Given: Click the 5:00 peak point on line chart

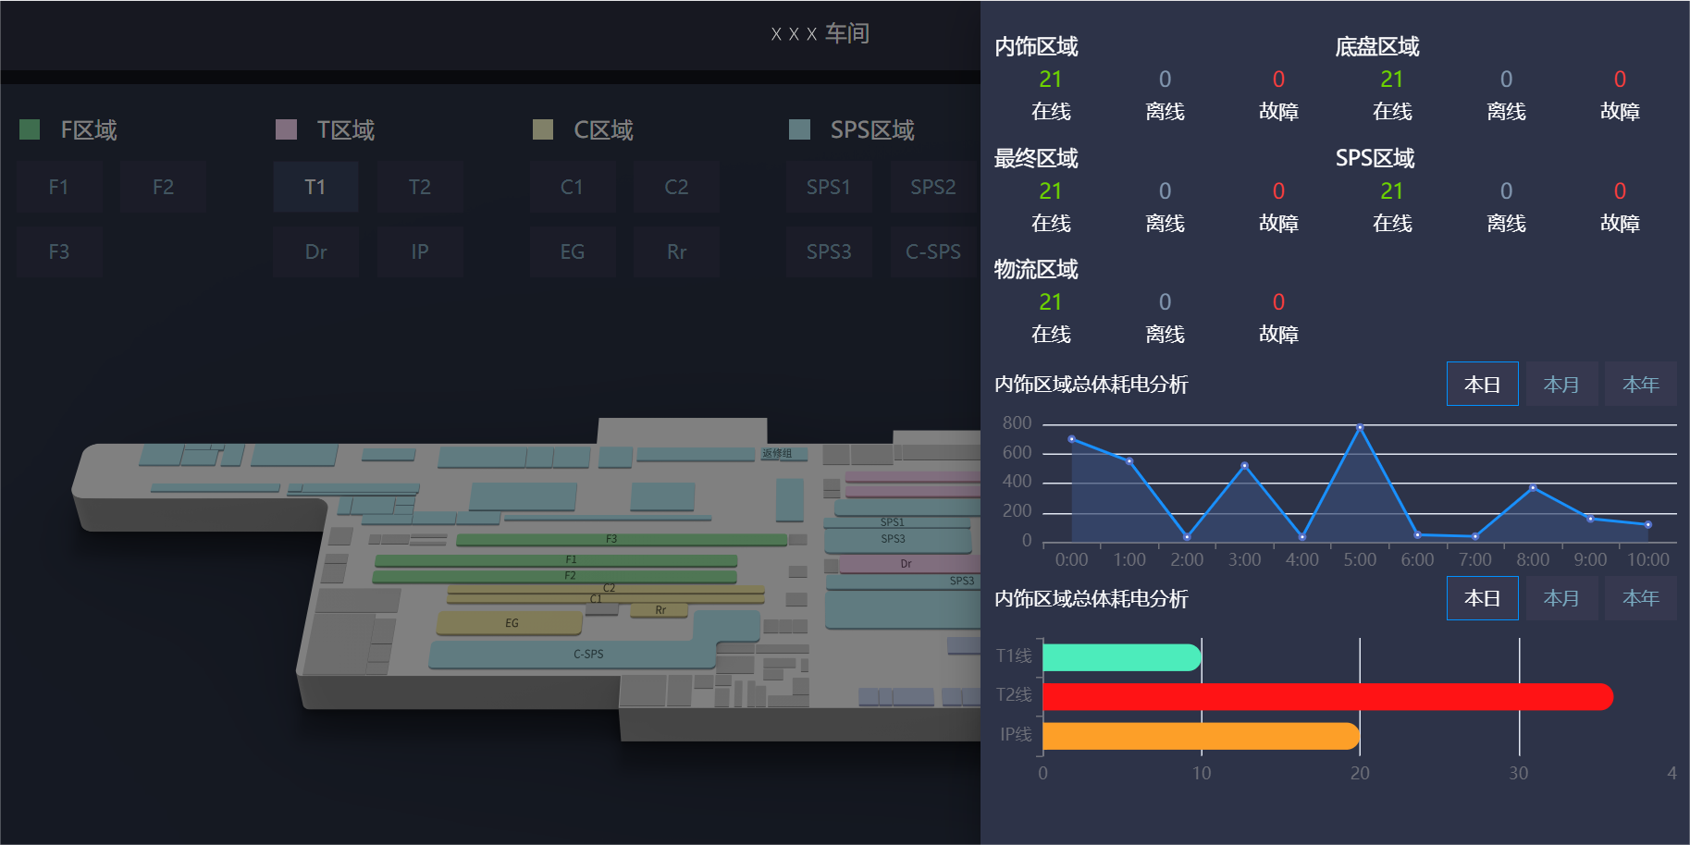Looking at the screenshot, I should 1360,427.
